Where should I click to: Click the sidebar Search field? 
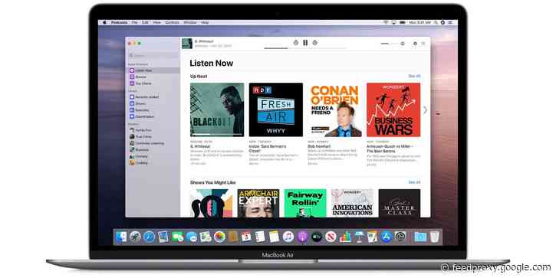point(153,56)
